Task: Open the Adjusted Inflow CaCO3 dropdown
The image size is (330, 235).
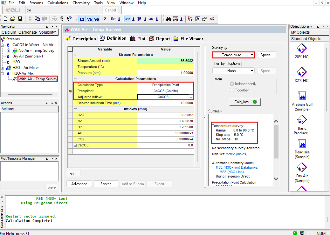Action: pos(191,97)
